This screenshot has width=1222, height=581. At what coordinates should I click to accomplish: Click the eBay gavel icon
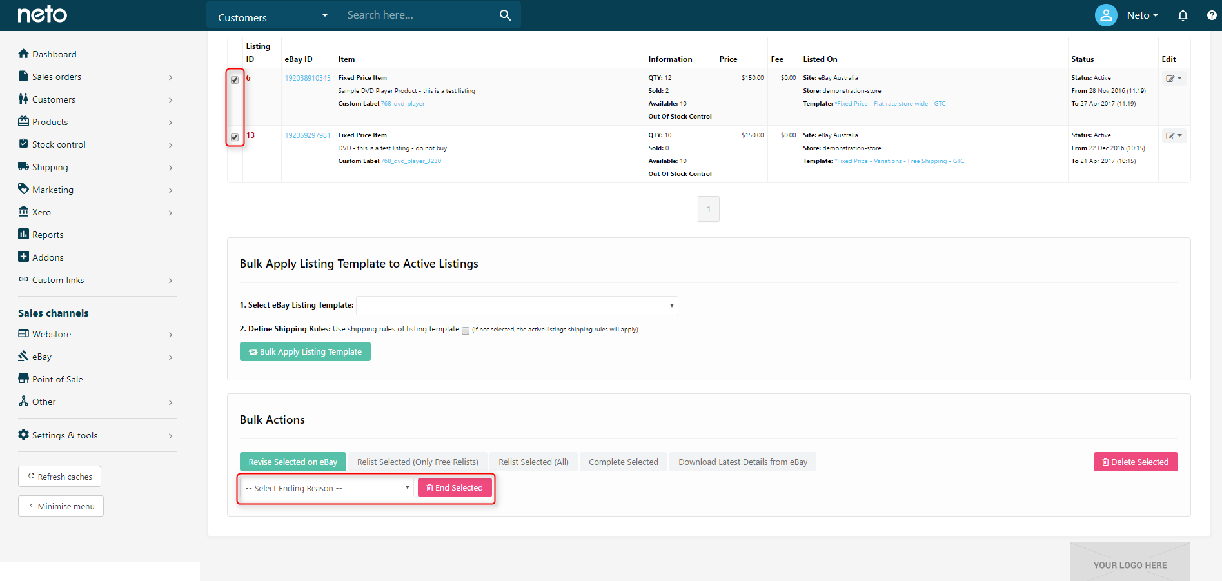24,356
